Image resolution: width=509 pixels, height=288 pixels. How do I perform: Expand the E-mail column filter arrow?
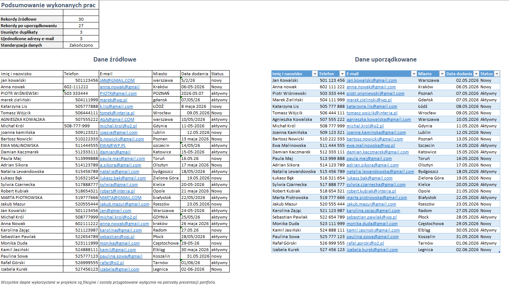(x=414, y=74)
